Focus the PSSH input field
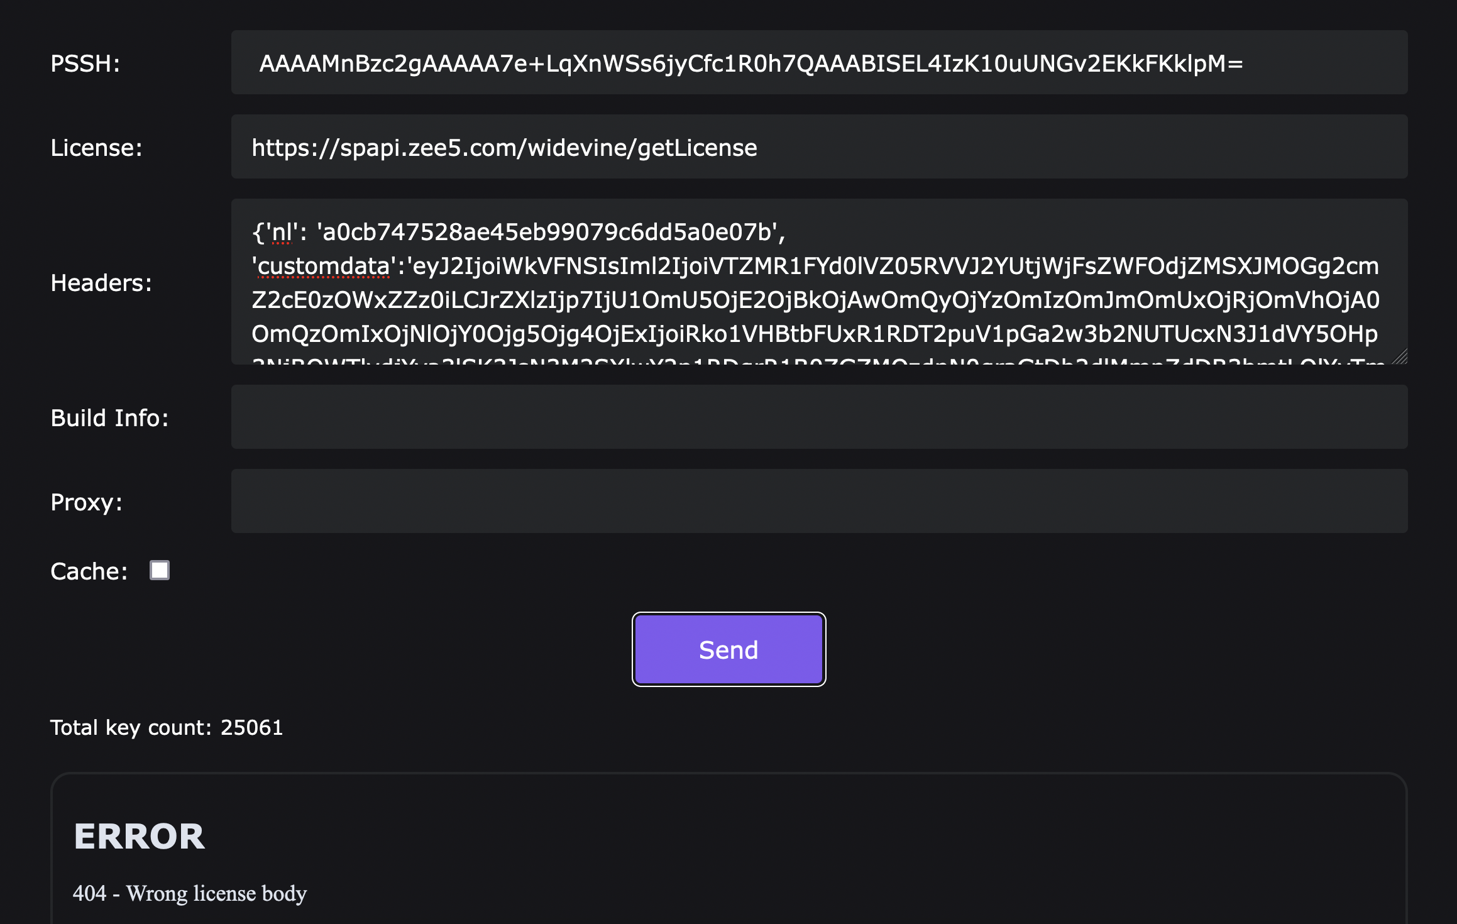This screenshot has width=1457, height=924. tap(818, 63)
